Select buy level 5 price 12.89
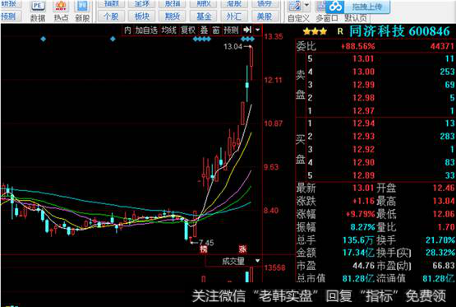 pyautogui.click(x=363, y=175)
